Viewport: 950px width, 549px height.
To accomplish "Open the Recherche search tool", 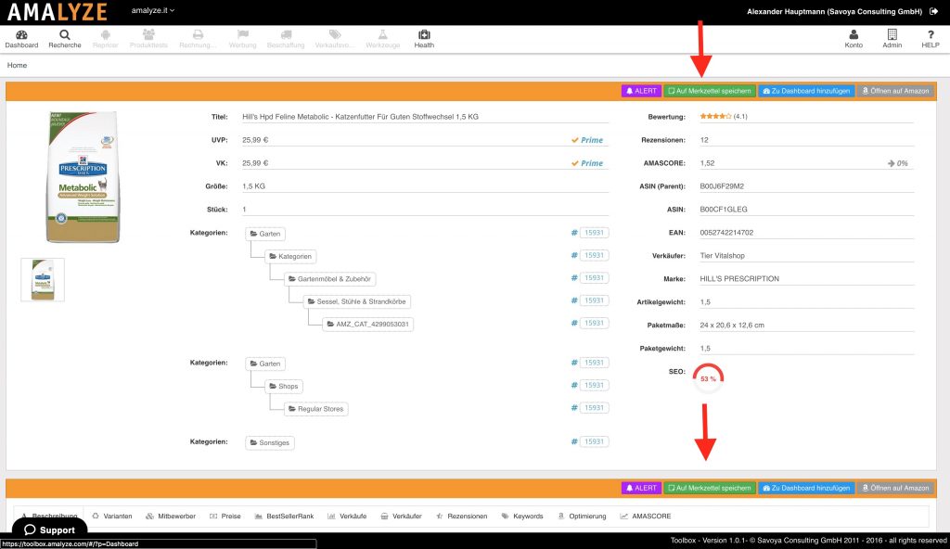I will click(65, 39).
